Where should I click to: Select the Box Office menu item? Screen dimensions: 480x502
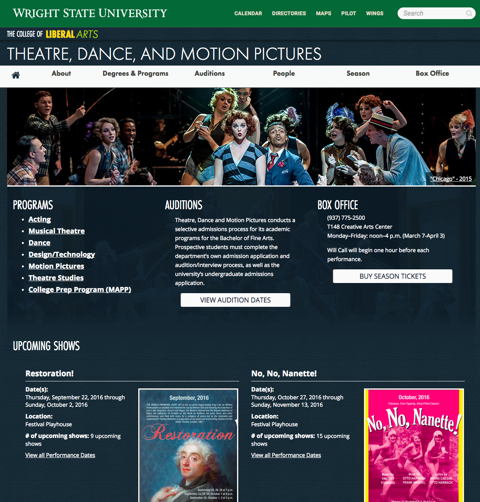tap(432, 73)
